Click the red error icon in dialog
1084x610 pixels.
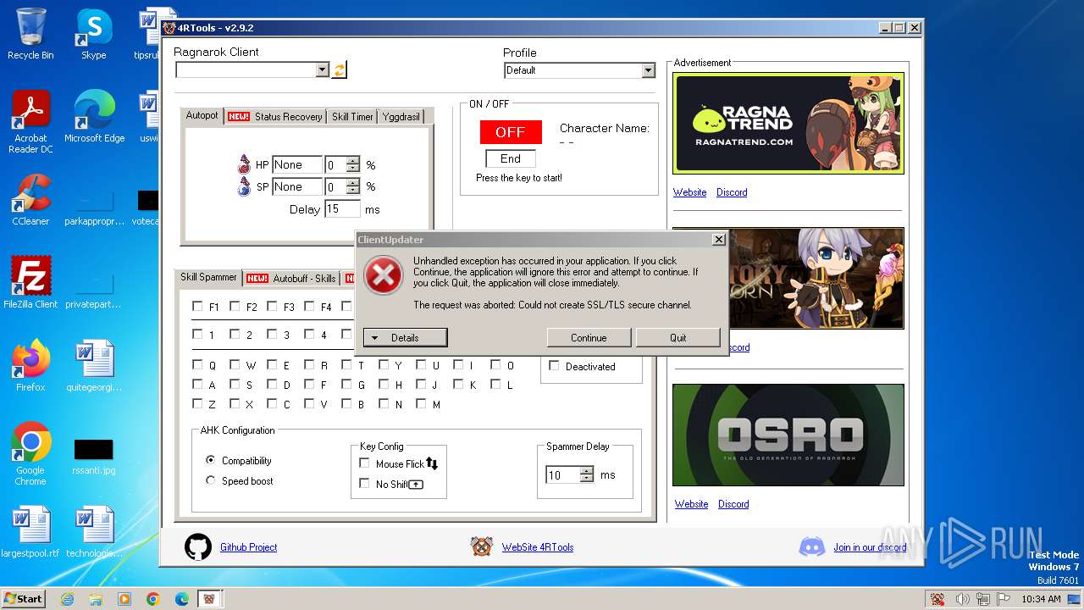pyautogui.click(x=384, y=275)
